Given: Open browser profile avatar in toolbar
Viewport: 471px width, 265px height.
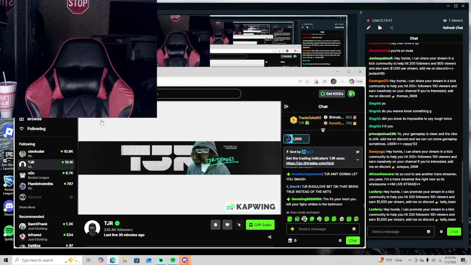Looking at the screenshot, I should click(333, 81).
